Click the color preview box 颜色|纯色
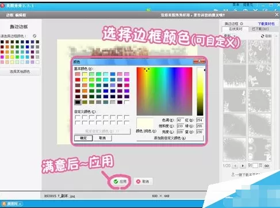The height and width of the screenshot is (208, 280). point(145,123)
